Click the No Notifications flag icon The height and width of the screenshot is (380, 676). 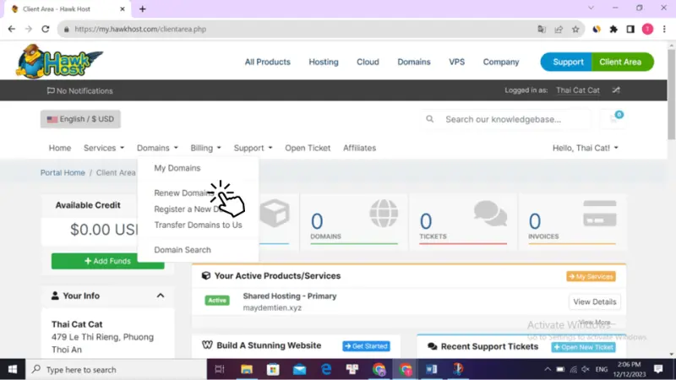point(51,90)
